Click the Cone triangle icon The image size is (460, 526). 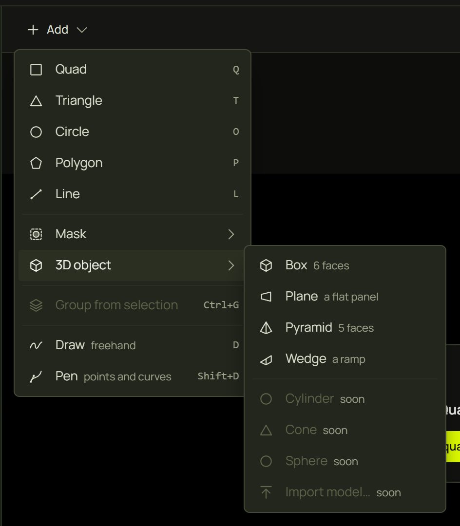(x=266, y=430)
